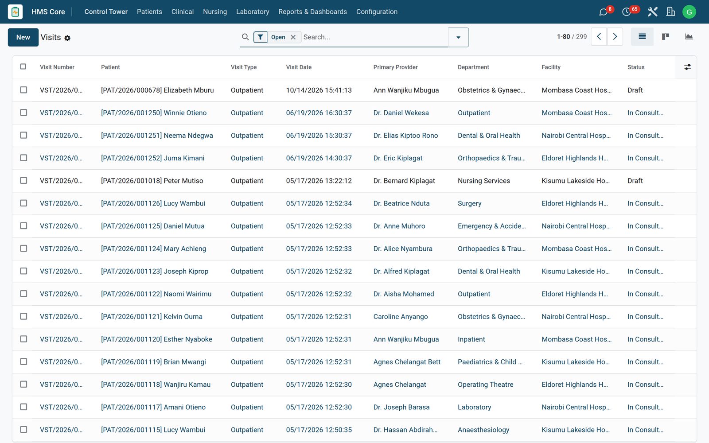Click the HMS Core app logo icon
Screen dimensions: 709x443
(16, 12)
